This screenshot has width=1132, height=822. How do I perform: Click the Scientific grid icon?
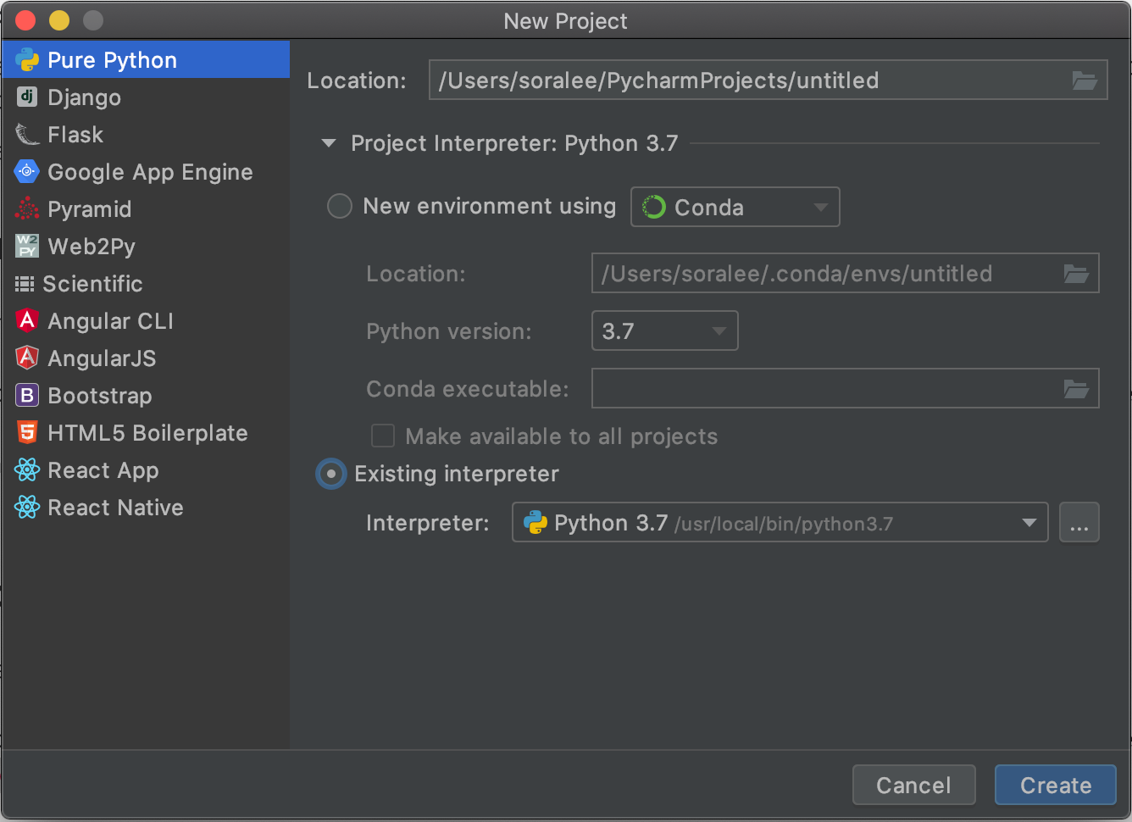coord(25,284)
